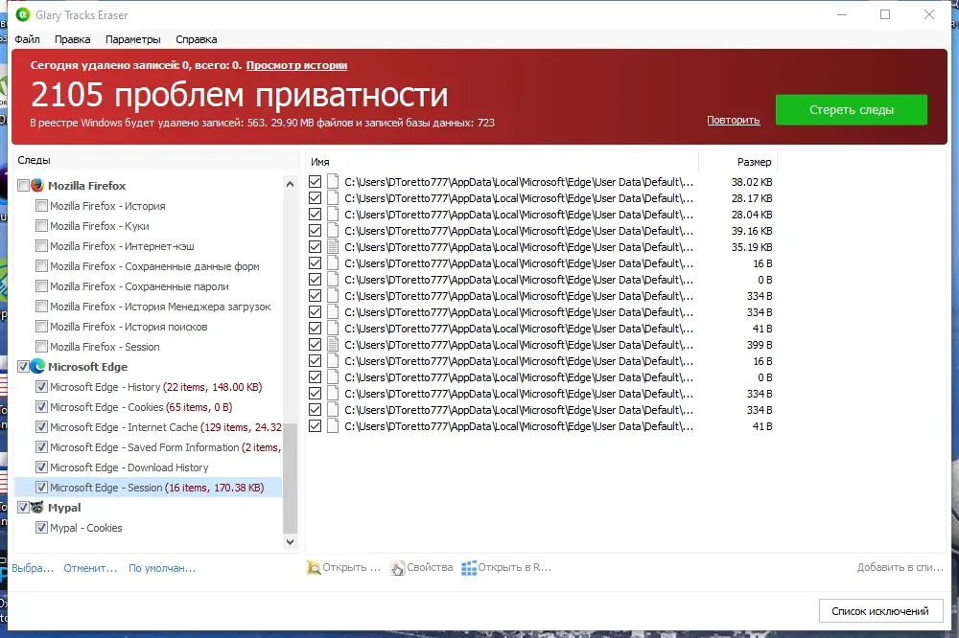Select Microsoft Edge - History tree row
The image size is (959, 638).
(x=156, y=387)
